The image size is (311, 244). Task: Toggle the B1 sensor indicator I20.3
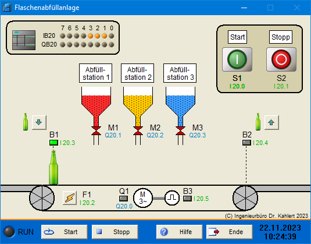point(53,143)
